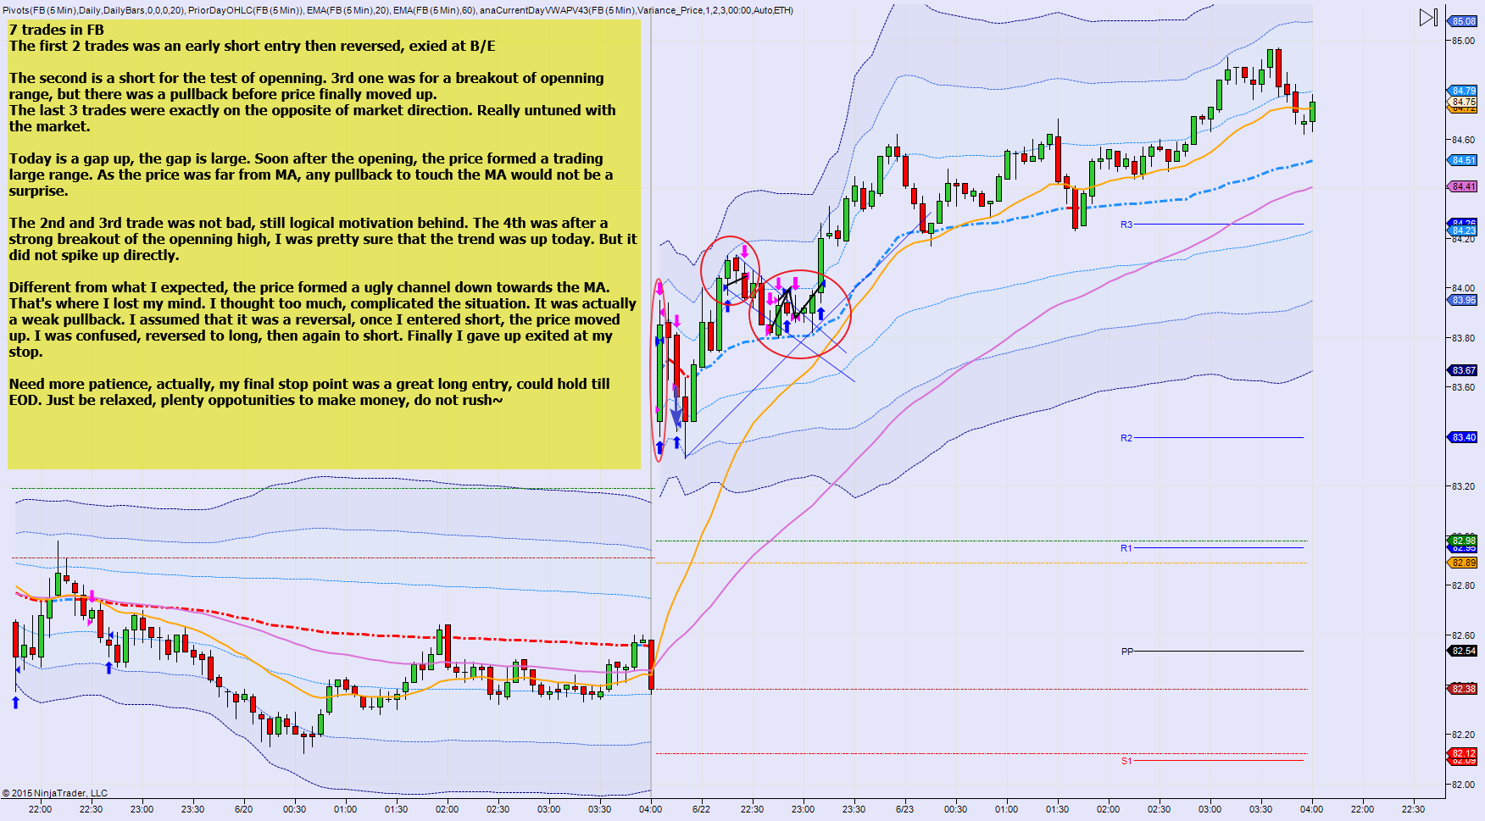
Task: Select the 84.60 price axis label
Action: (x=1463, y=140)
